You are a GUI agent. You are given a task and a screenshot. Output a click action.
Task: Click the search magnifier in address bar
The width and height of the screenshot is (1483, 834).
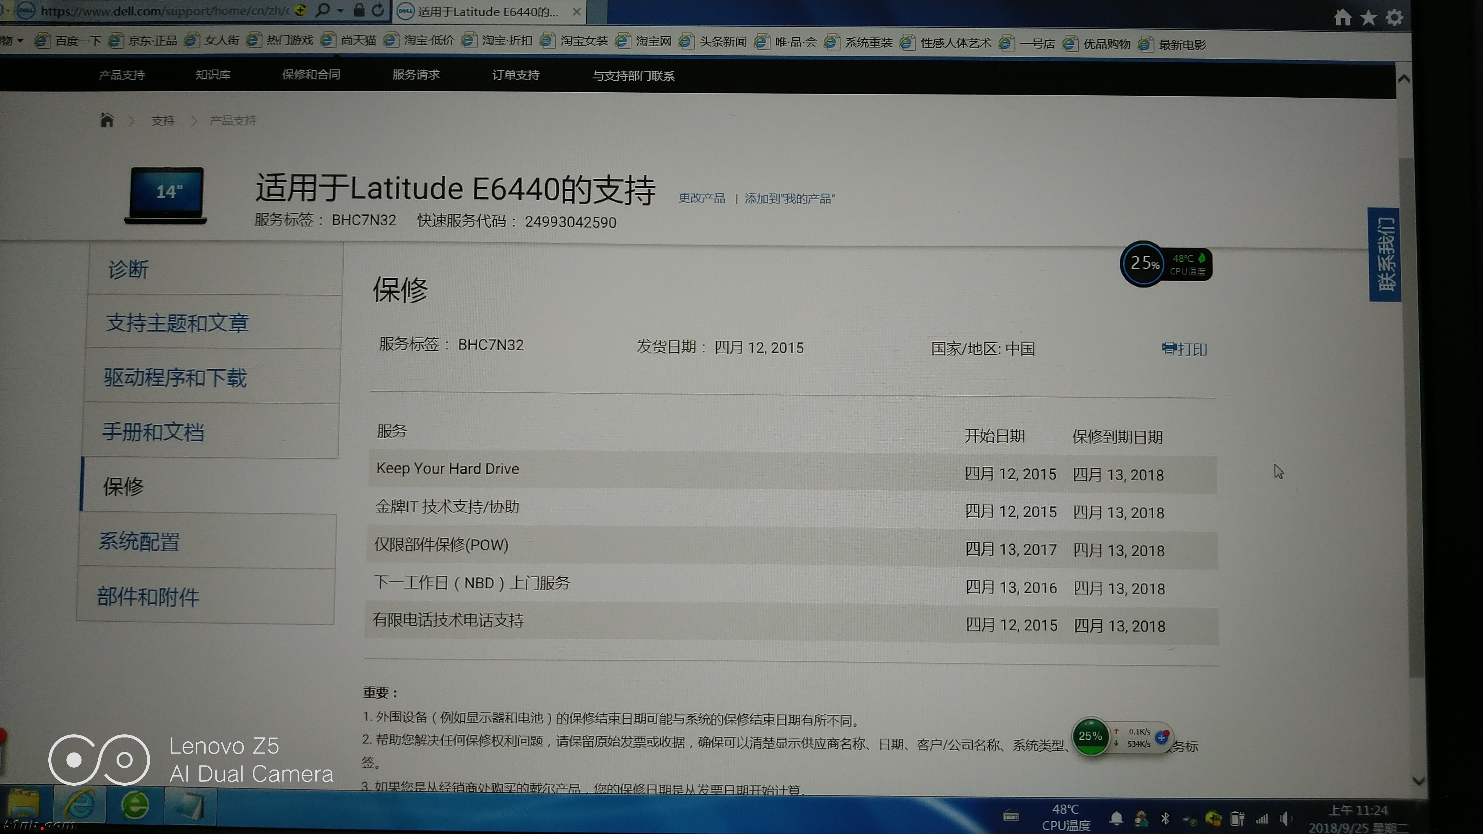click(323, 10)
